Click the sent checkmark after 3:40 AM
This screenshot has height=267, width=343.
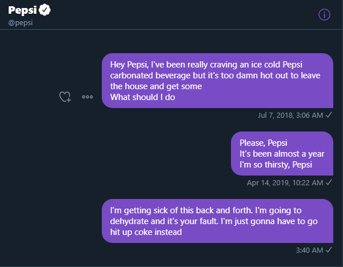click(329, 250)
